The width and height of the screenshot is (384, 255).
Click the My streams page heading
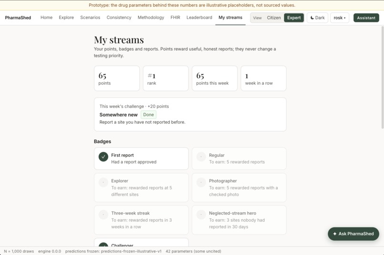(x=119, y=40)
